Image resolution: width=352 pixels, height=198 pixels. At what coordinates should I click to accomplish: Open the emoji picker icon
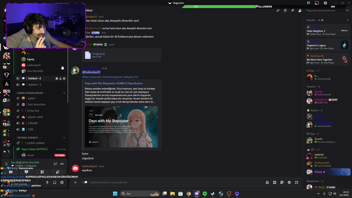pyautogui.click(x=289, y=182)
